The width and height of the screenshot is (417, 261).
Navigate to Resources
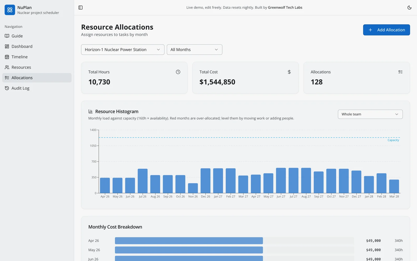coord(37,67)
